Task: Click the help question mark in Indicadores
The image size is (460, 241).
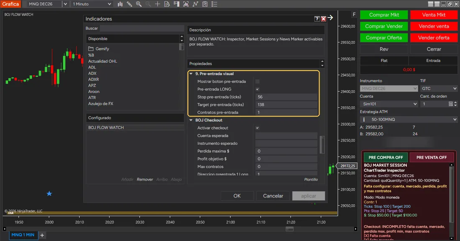Action: 317,19
